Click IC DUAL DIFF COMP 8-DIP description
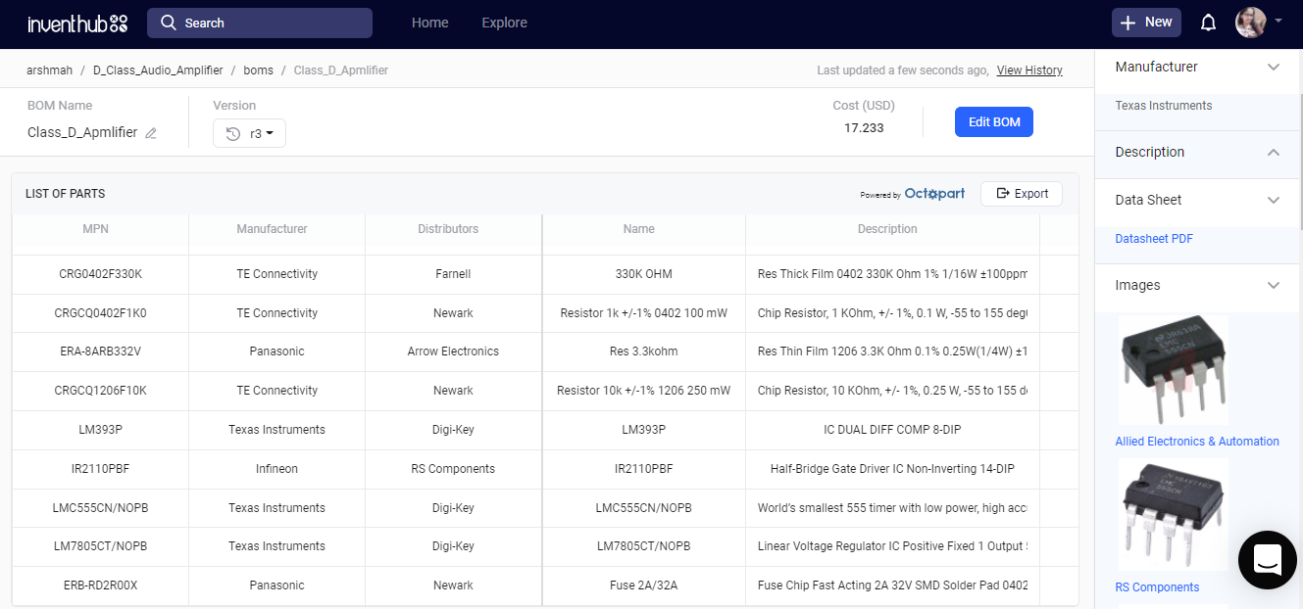This screenshot has width=1303, height=609. tap(892, 430)
